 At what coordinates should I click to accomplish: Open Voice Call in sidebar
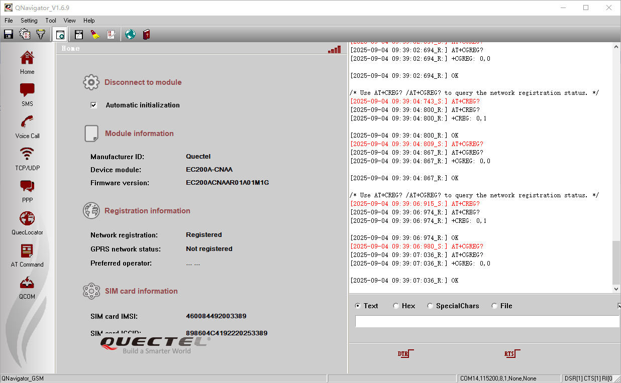[x=27, y=126]
